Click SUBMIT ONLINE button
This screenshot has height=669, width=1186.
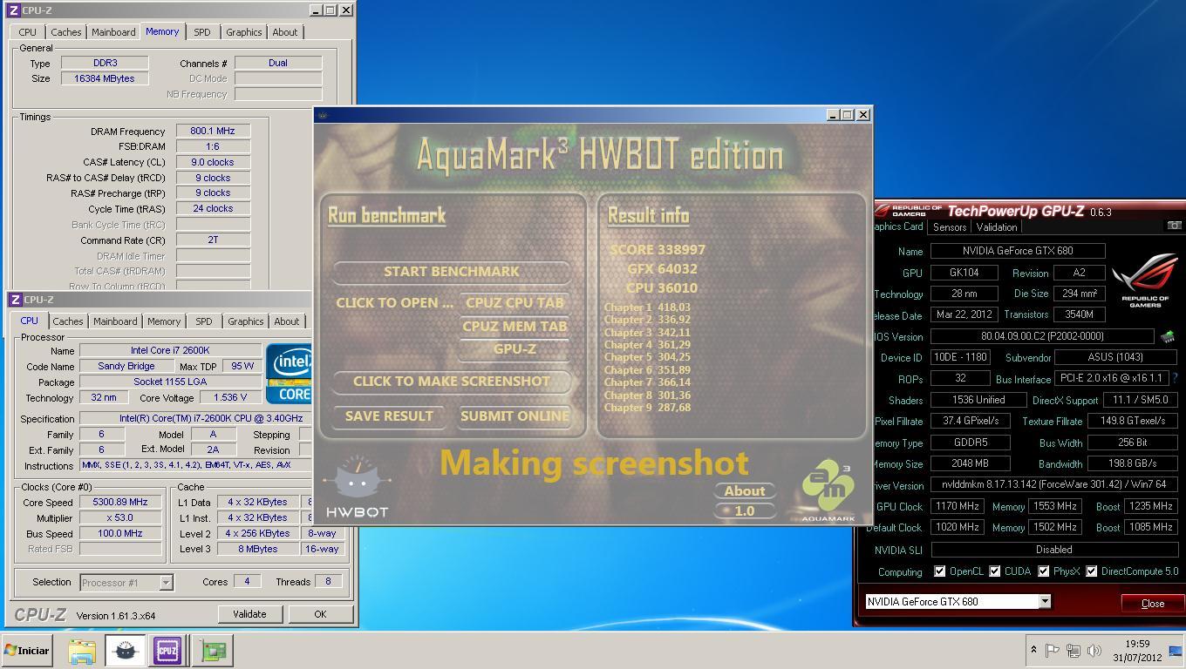[515, 416]
